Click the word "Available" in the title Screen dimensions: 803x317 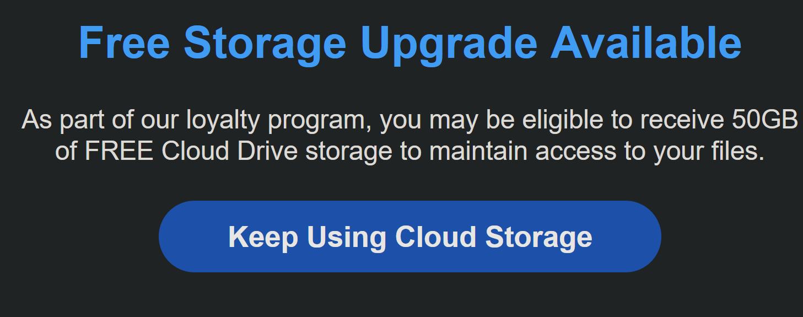645,43
